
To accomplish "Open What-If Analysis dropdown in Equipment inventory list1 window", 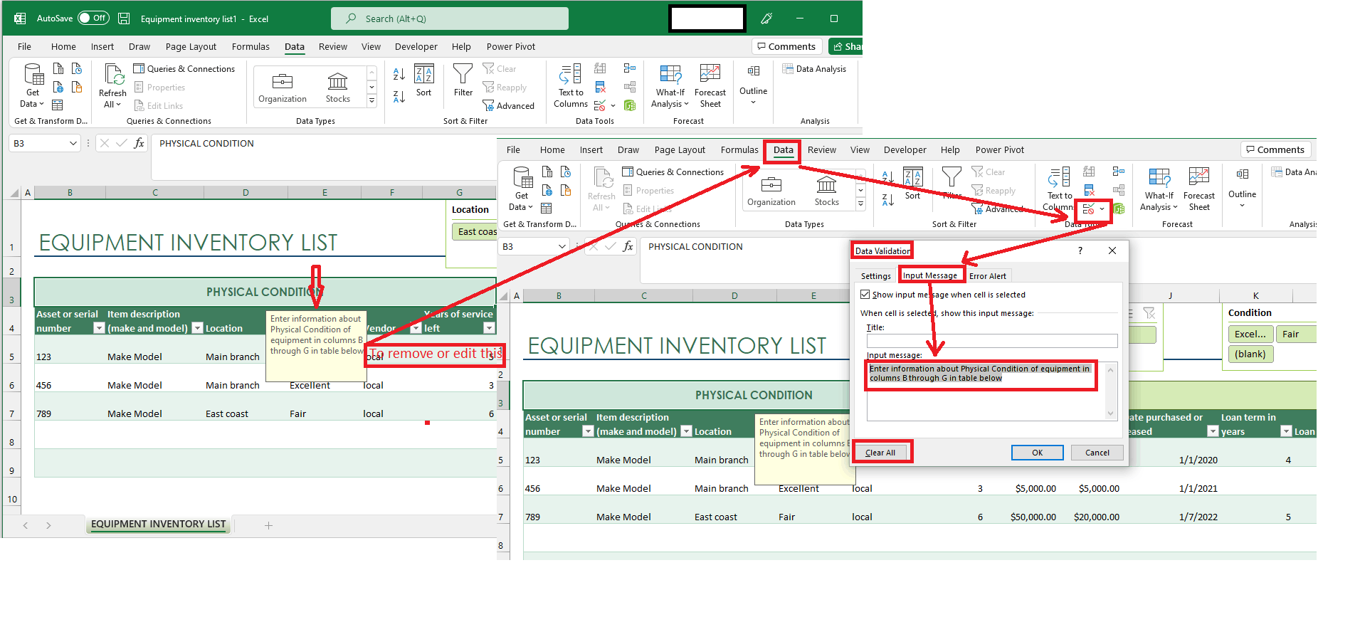I will [670, 85].
